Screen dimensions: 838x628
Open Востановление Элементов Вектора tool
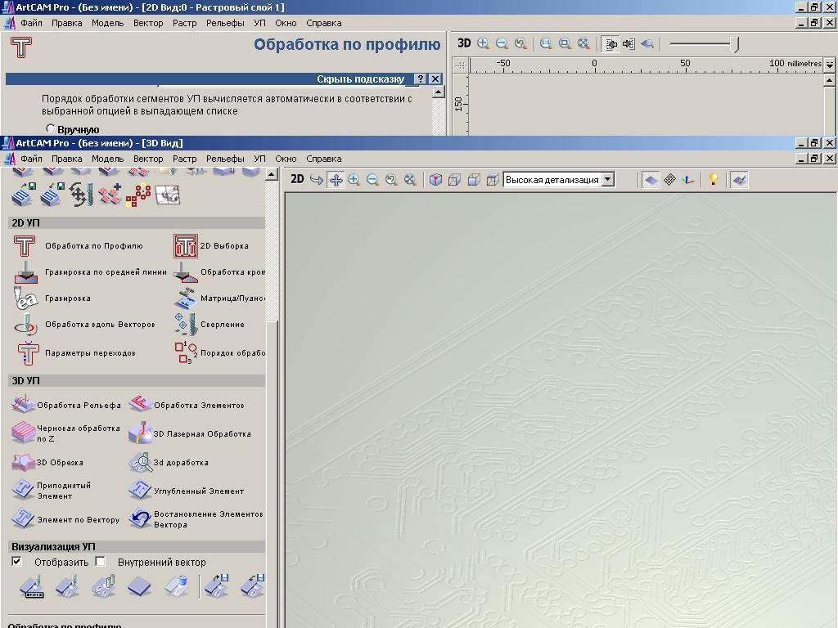click(140, 518)
